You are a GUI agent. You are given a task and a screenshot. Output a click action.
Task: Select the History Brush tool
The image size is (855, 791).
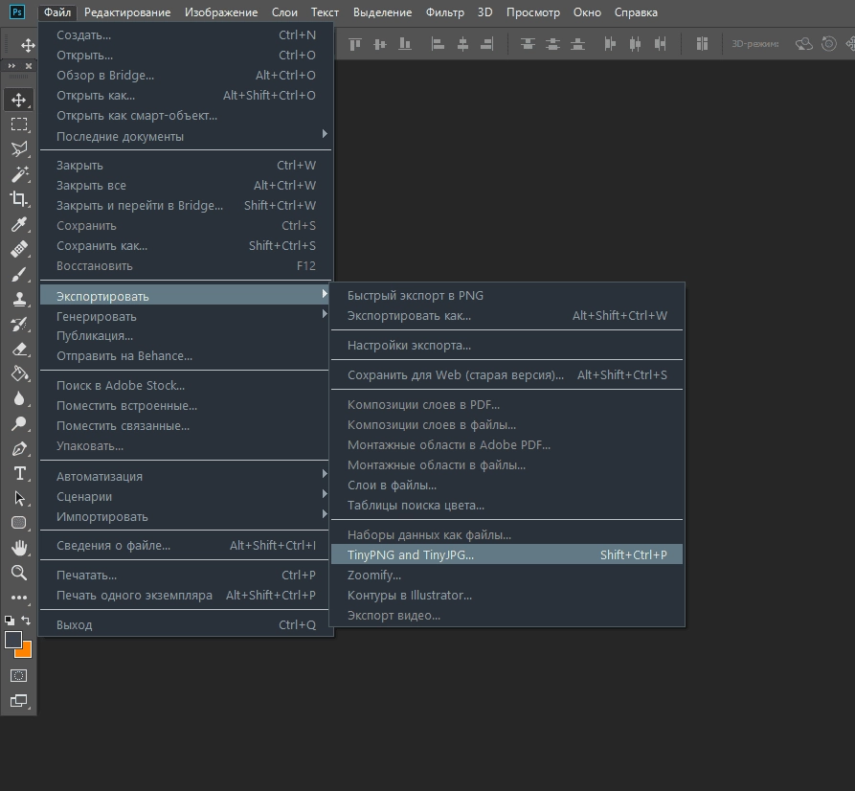click(19, 324)
